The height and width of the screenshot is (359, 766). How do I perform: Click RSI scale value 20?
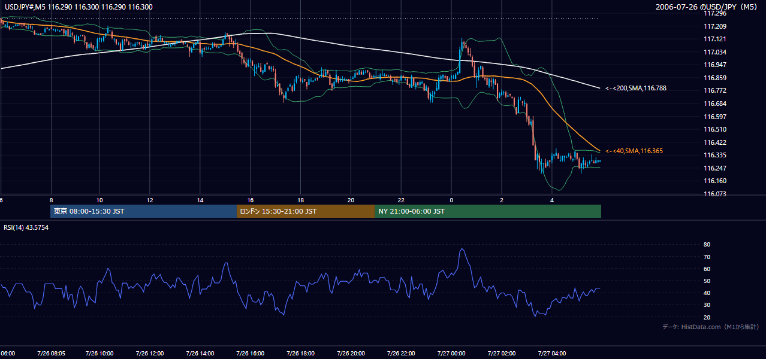707,317
